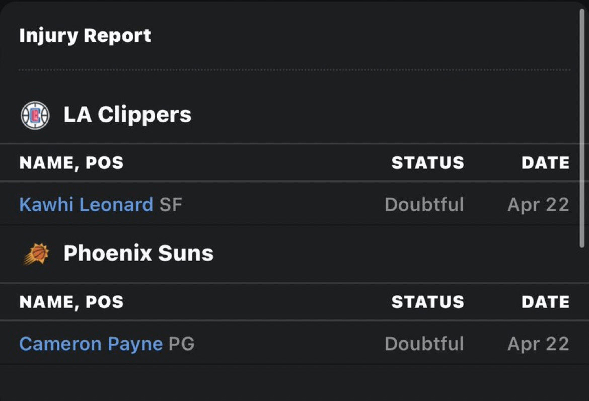Click the Suns table NAME, POS header
589x401 pixels.
pyautogui.click(x=71, y=301)
